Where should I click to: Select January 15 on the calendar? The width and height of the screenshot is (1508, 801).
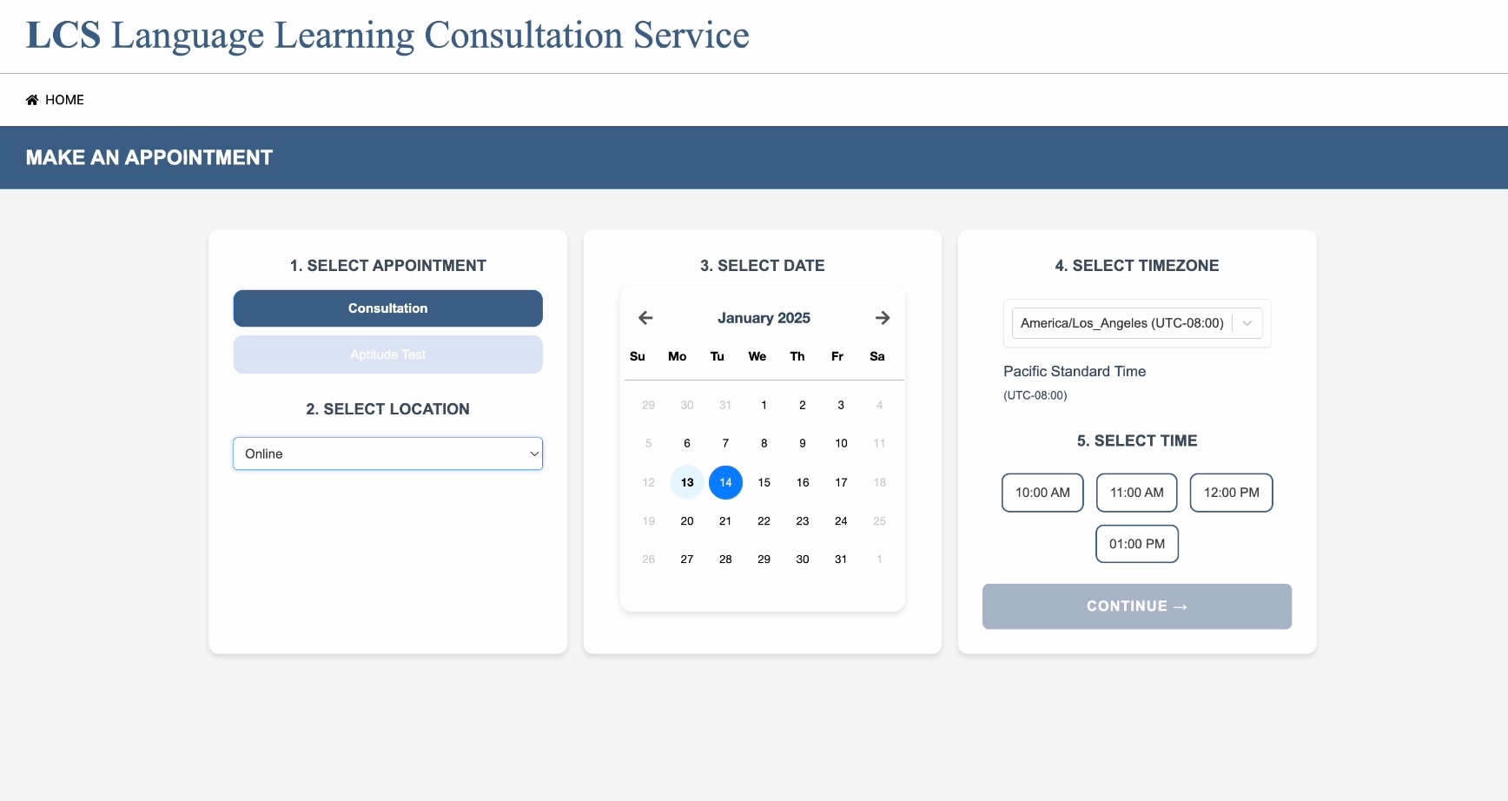coord(764,482)
